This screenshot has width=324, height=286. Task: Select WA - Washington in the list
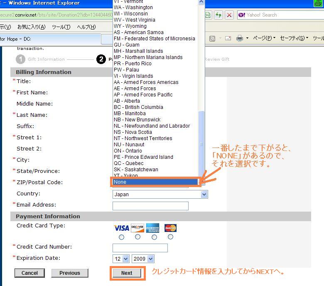155,7
